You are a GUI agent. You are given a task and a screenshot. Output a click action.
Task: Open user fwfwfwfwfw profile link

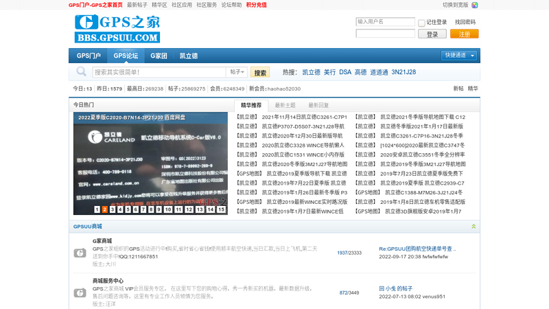[x=435, y=256]
